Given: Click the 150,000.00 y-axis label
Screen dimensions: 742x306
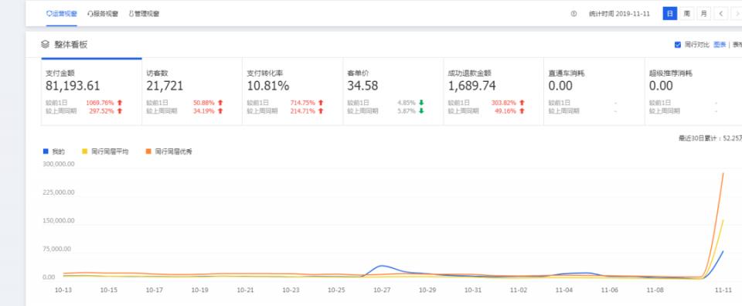Looking at the screenshot, I should coord(59,221).
